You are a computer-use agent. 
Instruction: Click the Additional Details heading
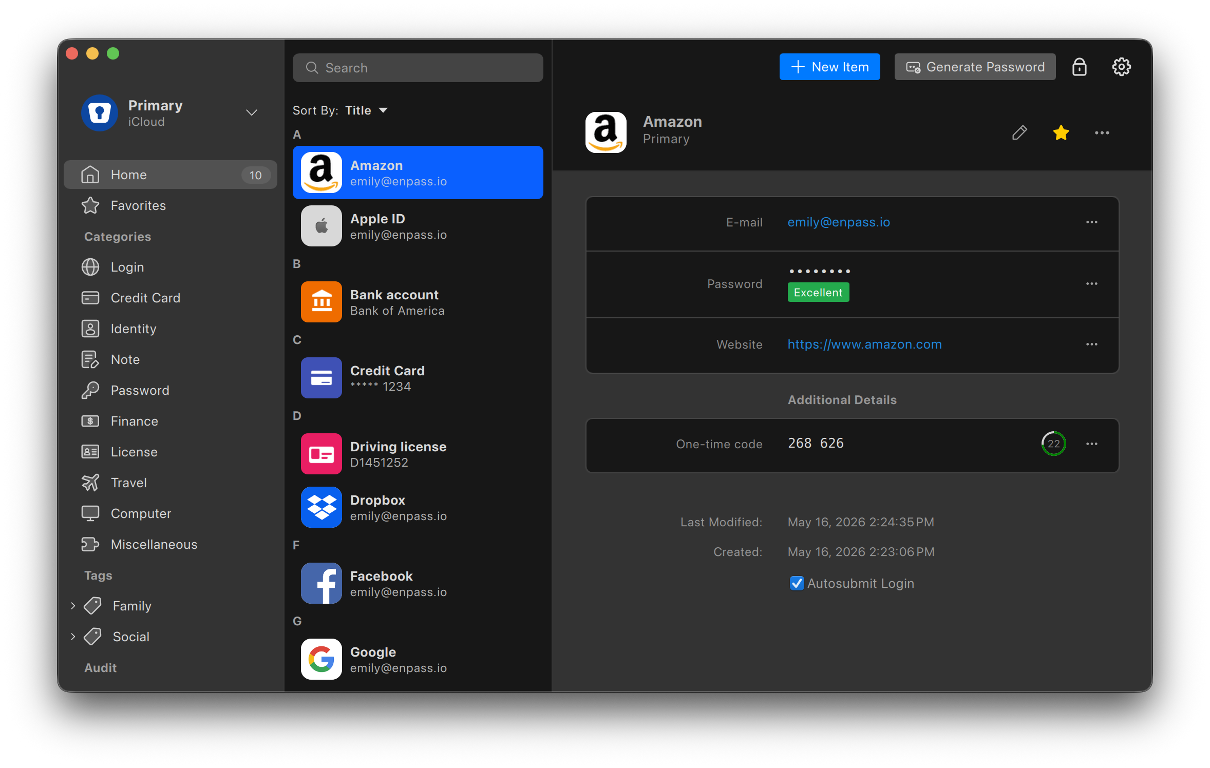click(x=842, y=400)
